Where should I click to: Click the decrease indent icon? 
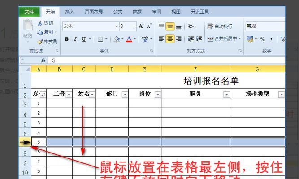[191, 38]
